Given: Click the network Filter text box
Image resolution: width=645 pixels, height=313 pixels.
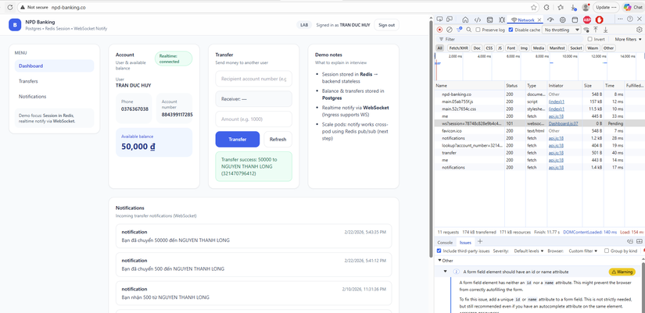Looking at the screenshot, I should click(510, 40).
